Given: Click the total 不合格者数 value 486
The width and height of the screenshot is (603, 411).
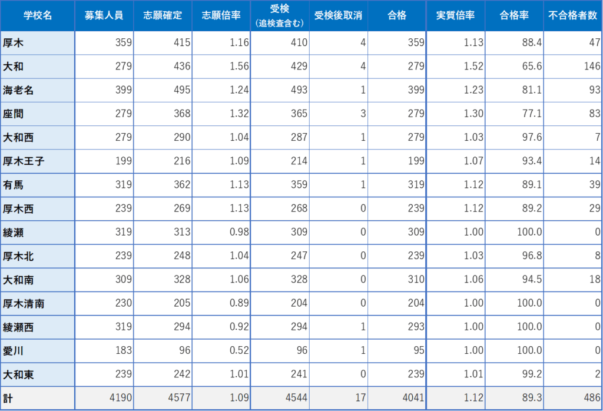Looking at the screenshot, I should click(592, 397).
